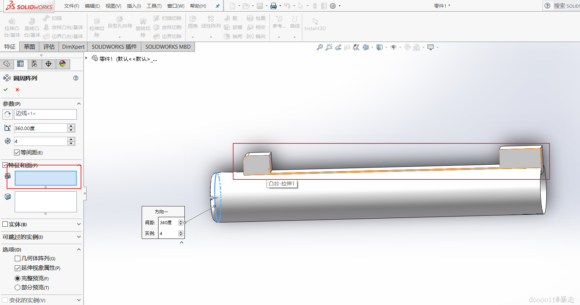Toggle the 等间距 equal spacing checkbox
The image size is (580, 305).
17,152
